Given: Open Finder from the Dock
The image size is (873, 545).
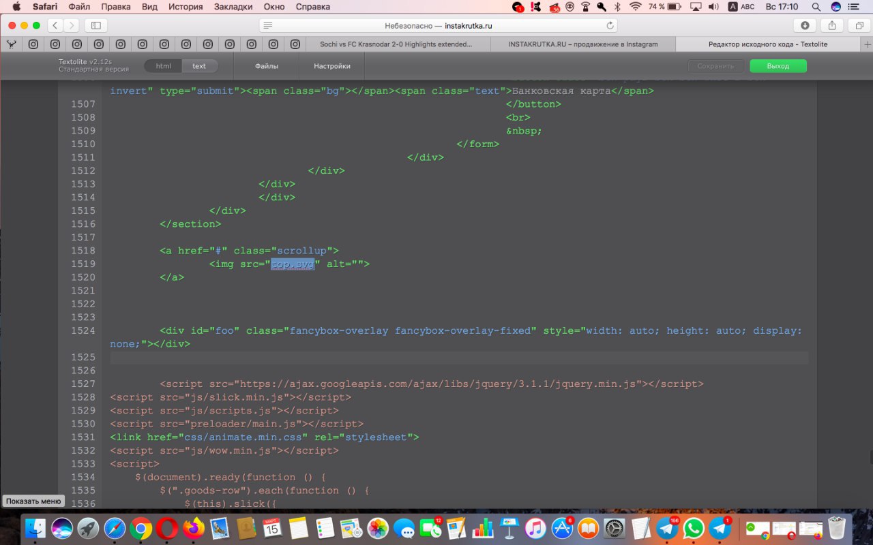Looking at the screenshot, I should [35, 528].
